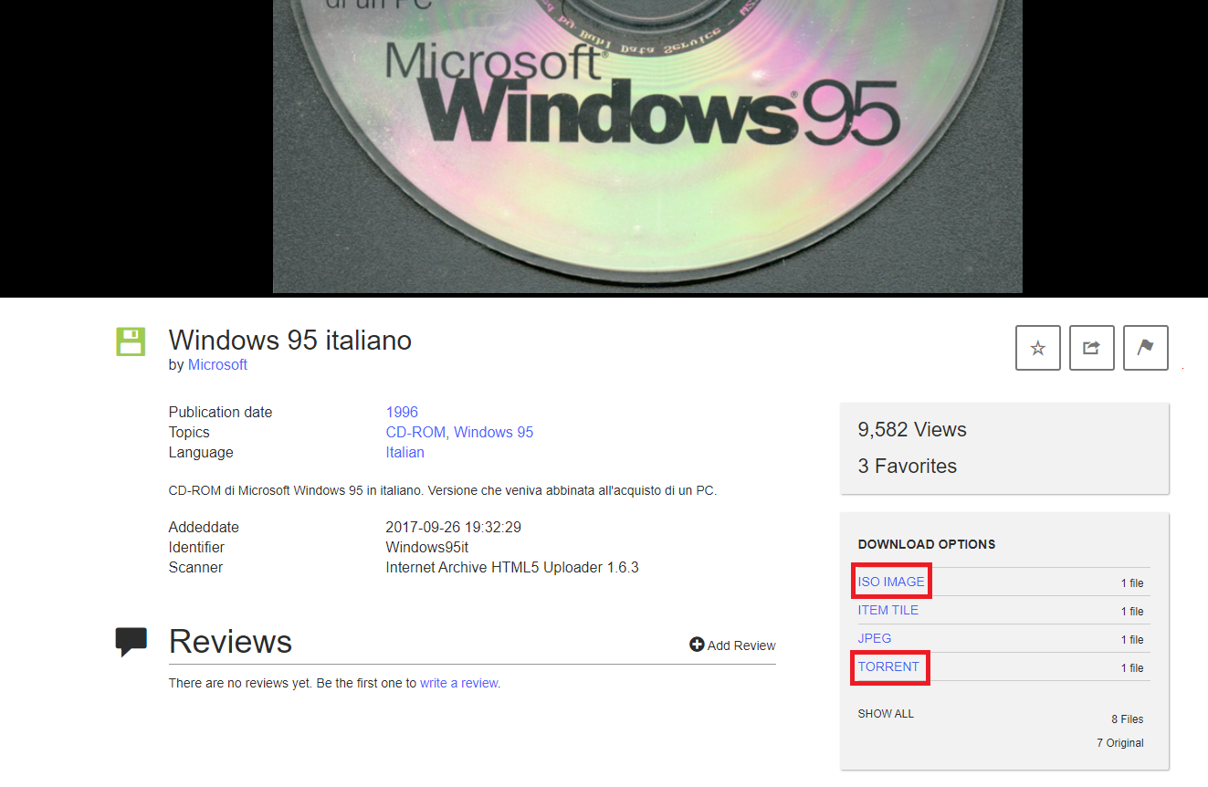Expand SHOW ALL download options
The height and width of the screenshot is (787, 1208).
[x=886, y=713]
